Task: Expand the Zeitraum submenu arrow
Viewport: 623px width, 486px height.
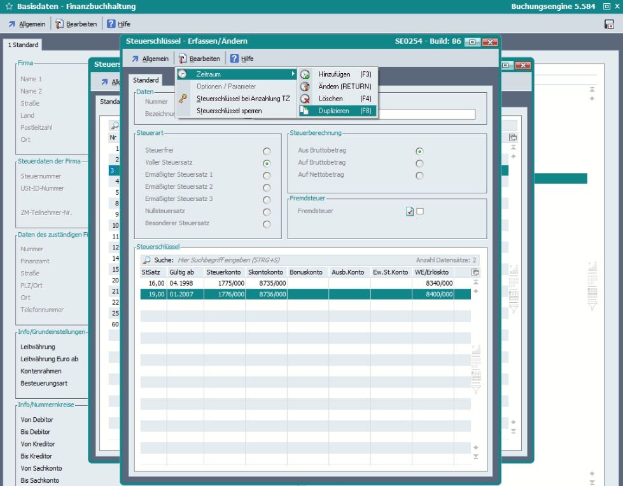Action: [293, 74]
